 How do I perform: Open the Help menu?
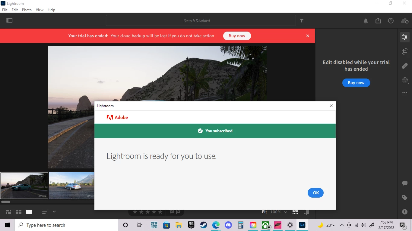coord(51,10)
